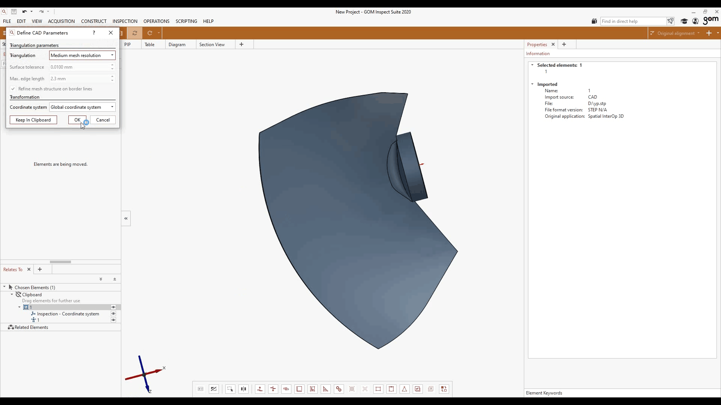The height and width of the screenshot is (405, 721).
Task: Open the Triangulation mesh resolution dropdown
Action: point(82,55)
